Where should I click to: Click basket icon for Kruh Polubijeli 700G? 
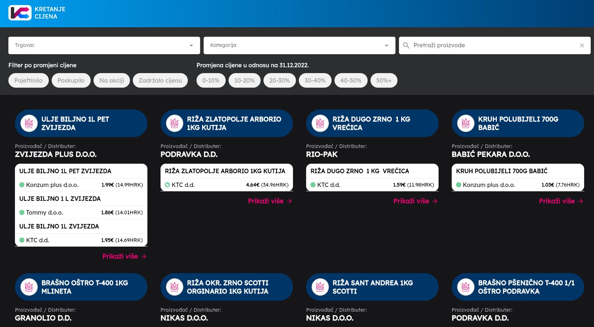[x=466, y=123]
